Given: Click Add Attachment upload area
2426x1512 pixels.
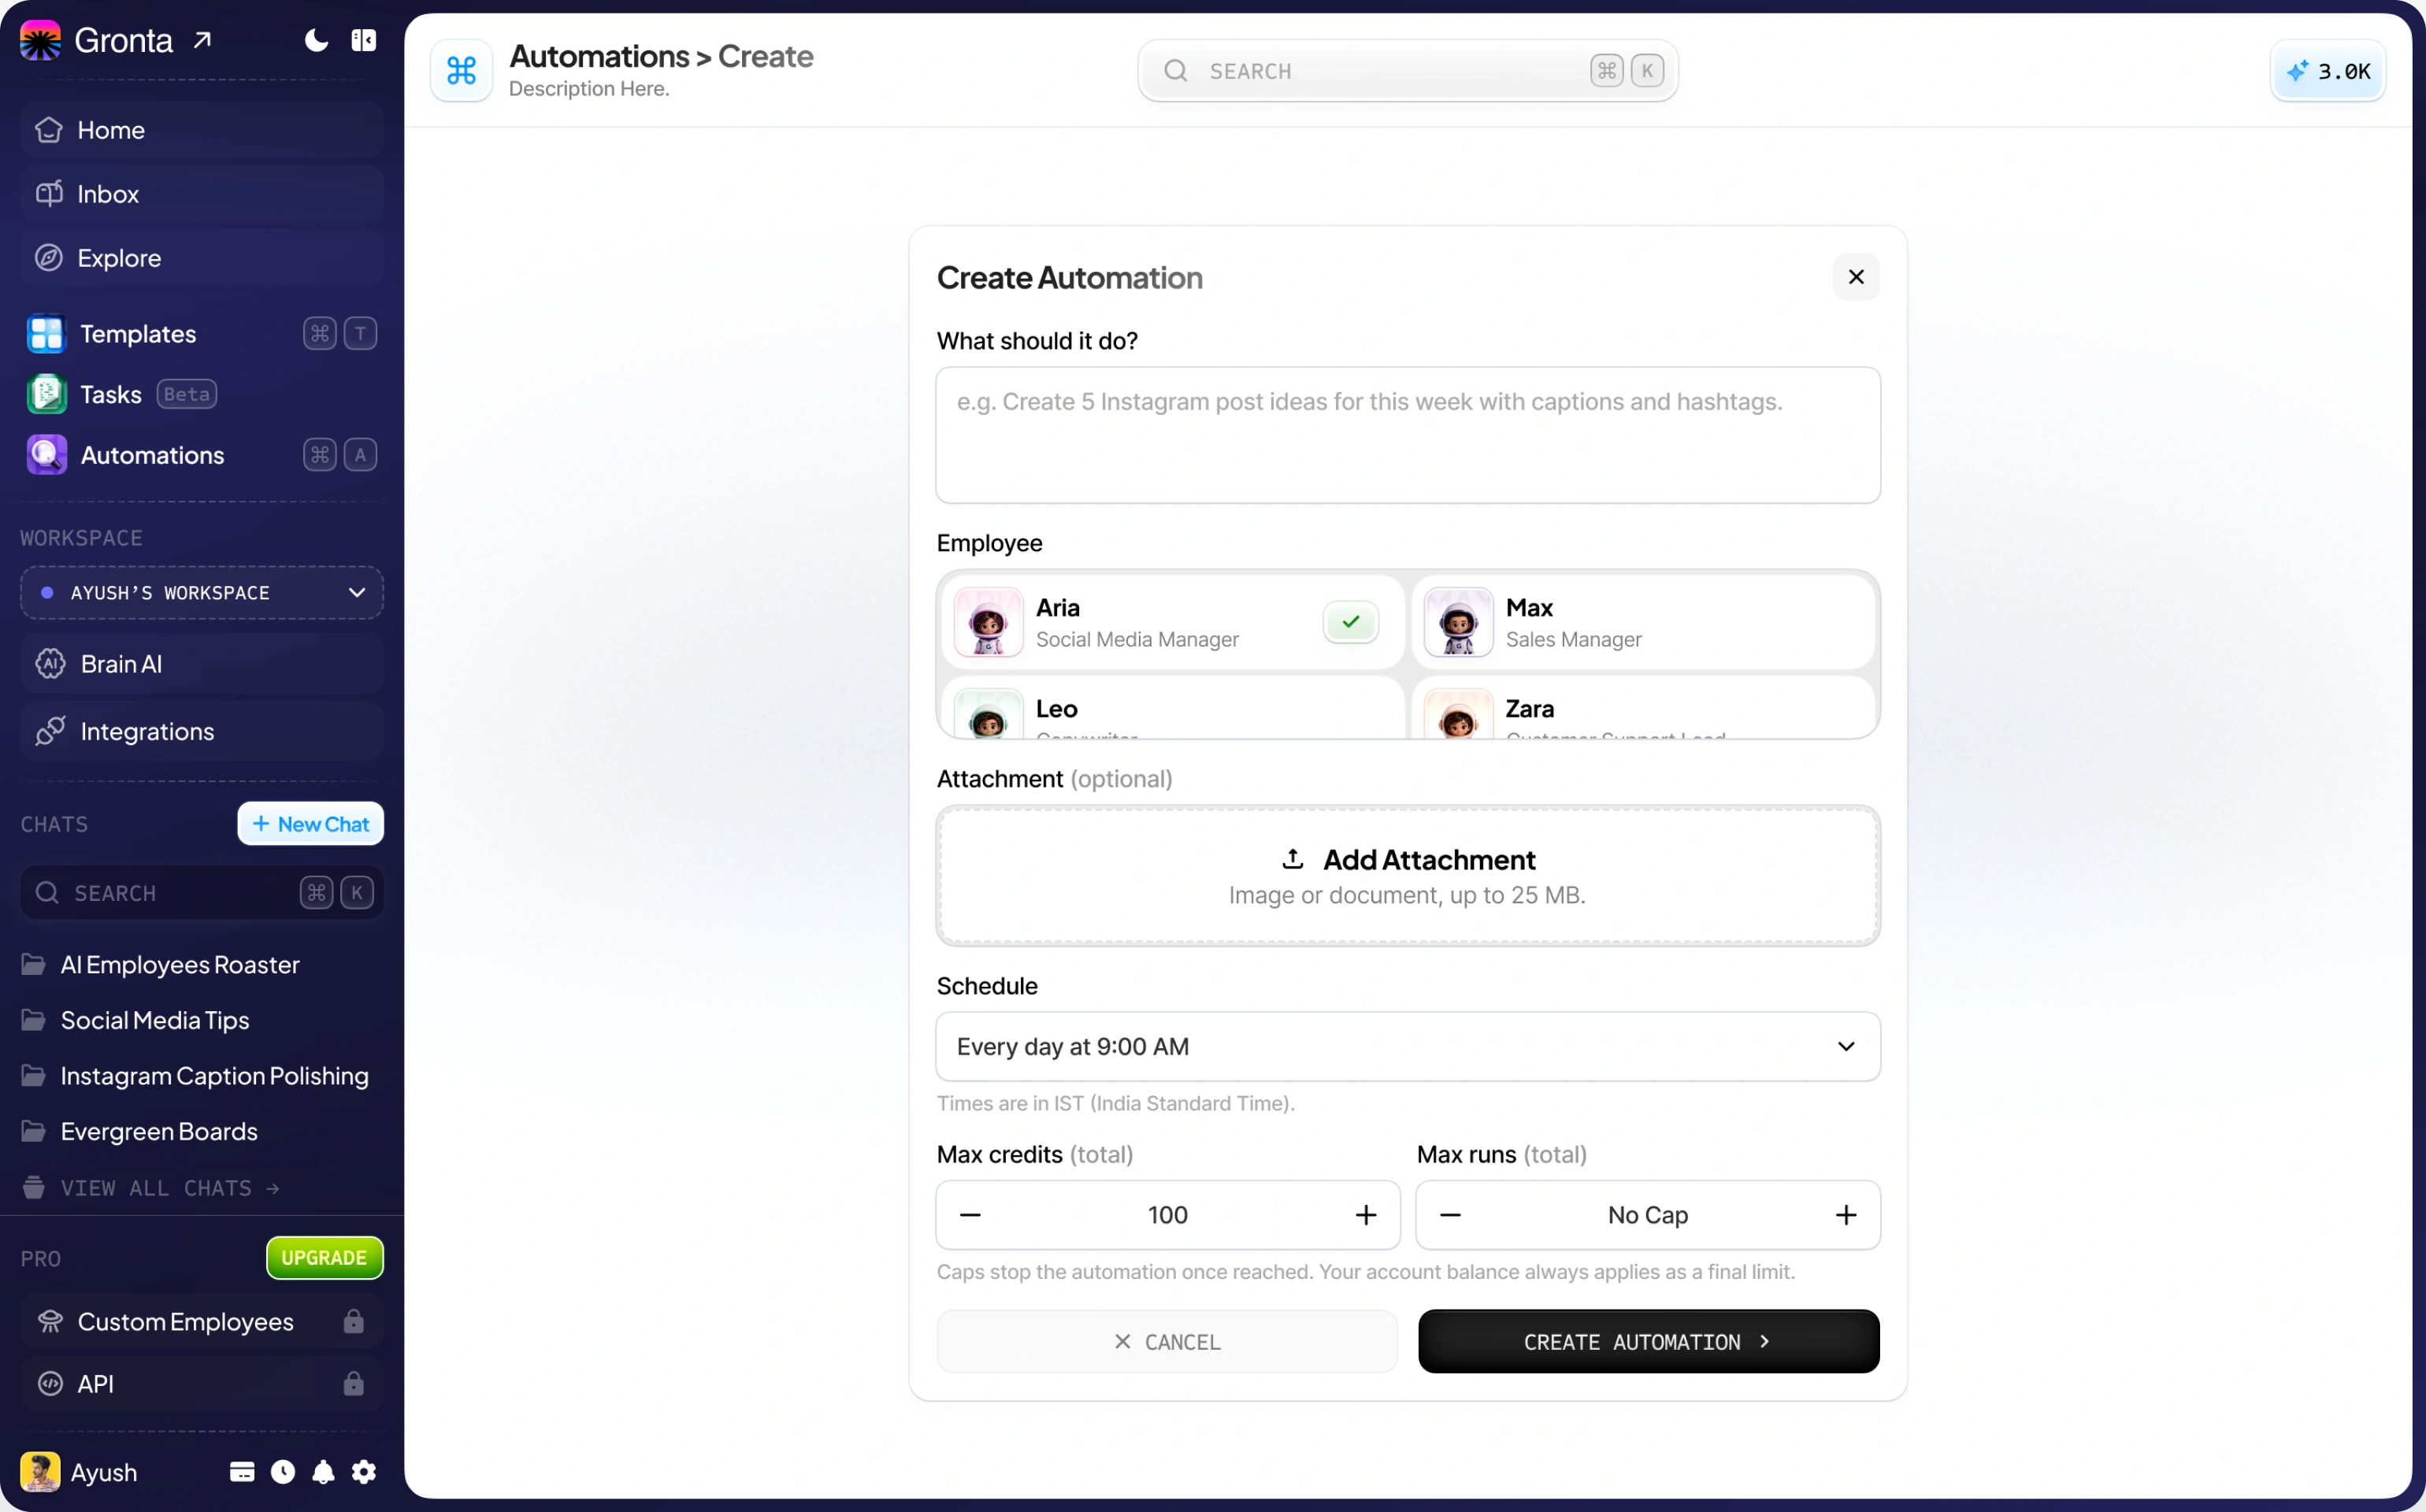Looking at the screenshot, I should [1408, 876].
